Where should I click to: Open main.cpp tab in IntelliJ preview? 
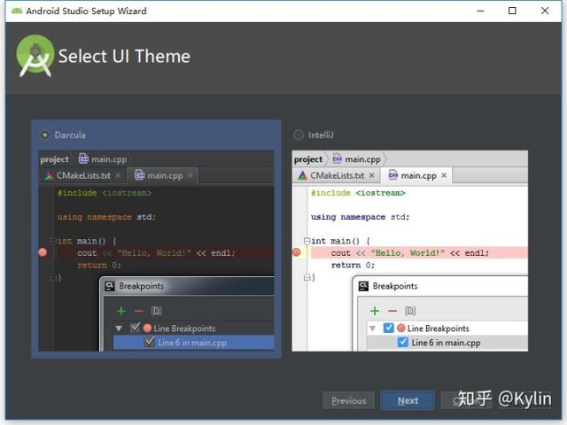point(418,175)
